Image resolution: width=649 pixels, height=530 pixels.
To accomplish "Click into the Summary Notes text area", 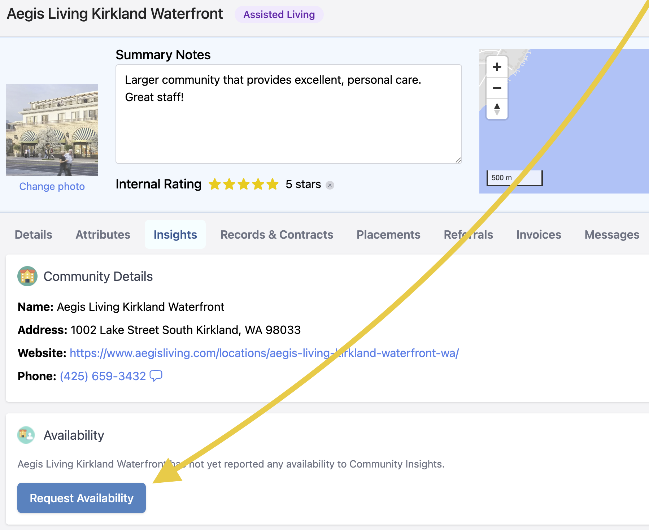I will [x=289, y=114].
